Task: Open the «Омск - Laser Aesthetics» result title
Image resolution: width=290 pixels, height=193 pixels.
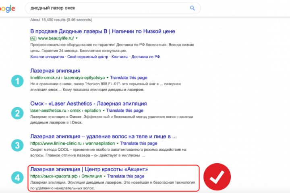Action: pos(88,104)
